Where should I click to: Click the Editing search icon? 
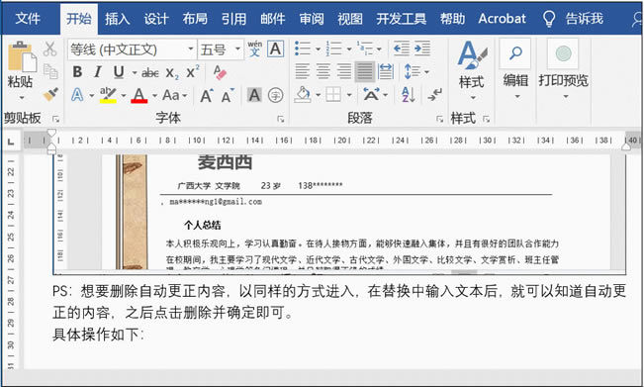[515, 53]
